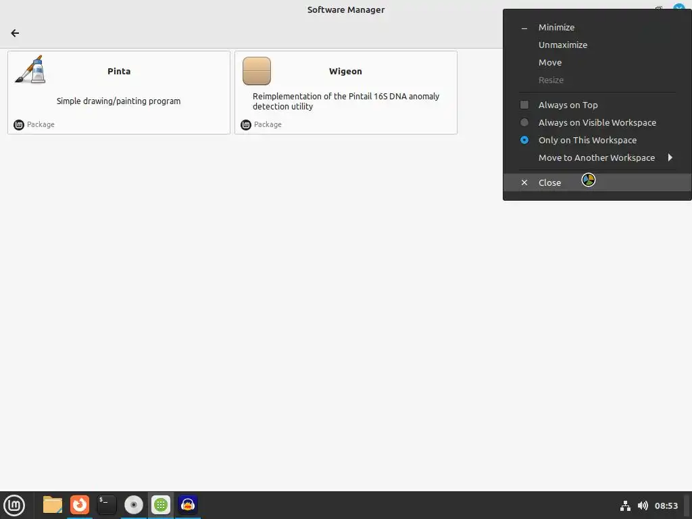Choose Move to Another Workspace entry
This screenshot has width=692, height=519.
(x=597, y=158)
